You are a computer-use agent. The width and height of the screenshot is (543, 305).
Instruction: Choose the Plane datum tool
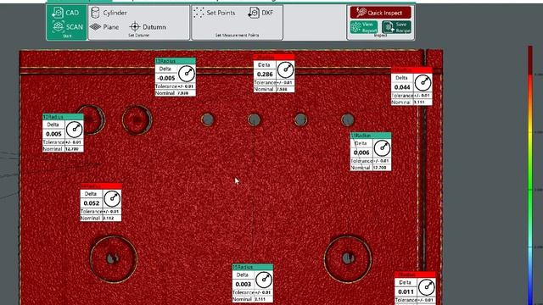(104, 26)
